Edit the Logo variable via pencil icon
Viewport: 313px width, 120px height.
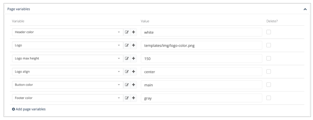127,45
